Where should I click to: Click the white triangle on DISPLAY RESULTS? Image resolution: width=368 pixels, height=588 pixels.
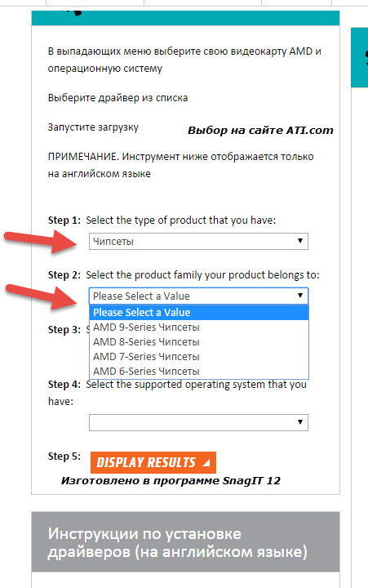coord(206,463)
